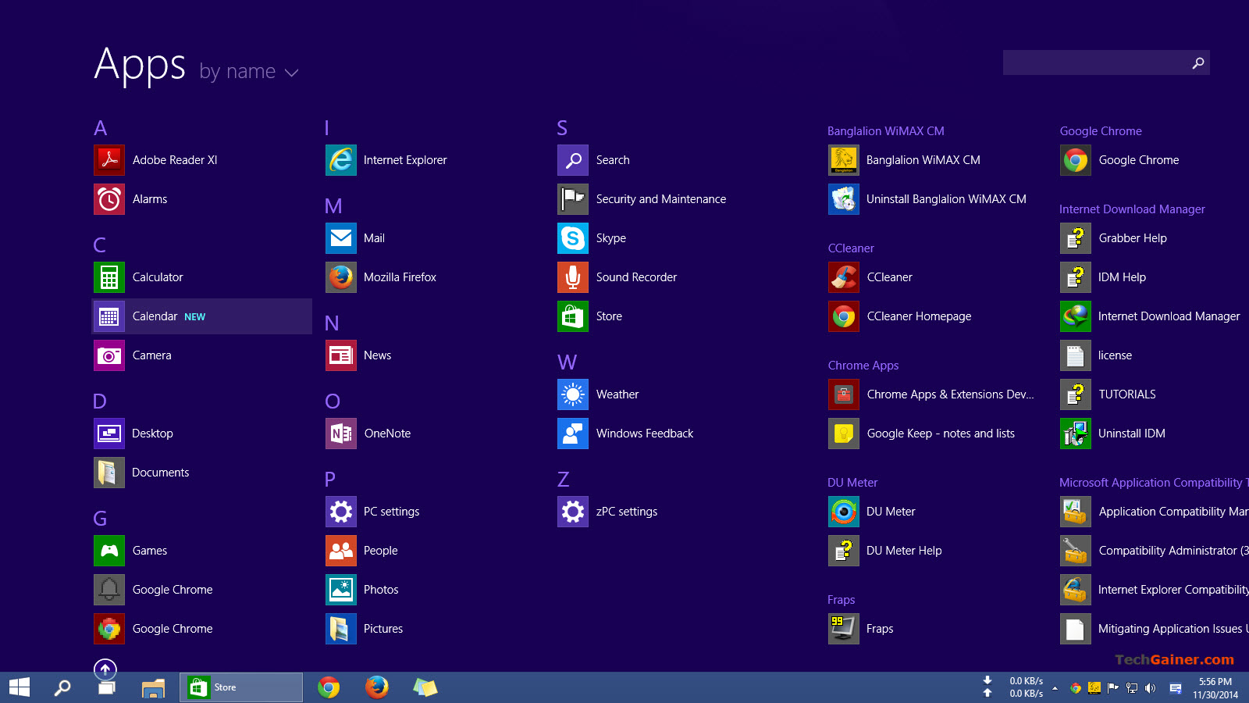This screenshot has width=1249, height=703.
Task: Start the Sound Recorder app
Action: 636,277
